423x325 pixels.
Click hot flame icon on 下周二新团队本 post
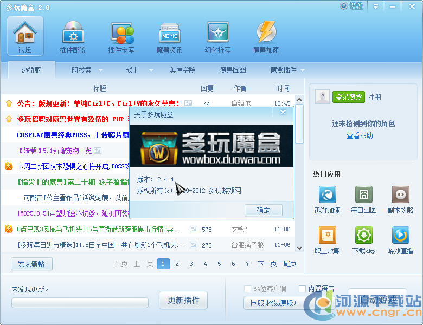(x=9, y=166)
